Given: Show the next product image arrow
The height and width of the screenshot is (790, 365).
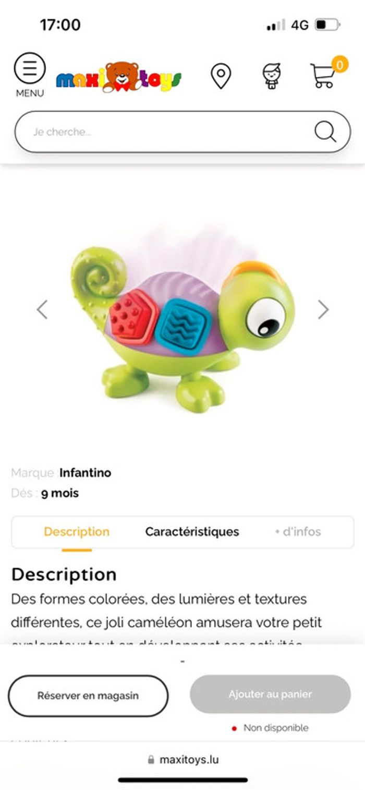Looking at the screenshot, I should click(x=323, y=309).
